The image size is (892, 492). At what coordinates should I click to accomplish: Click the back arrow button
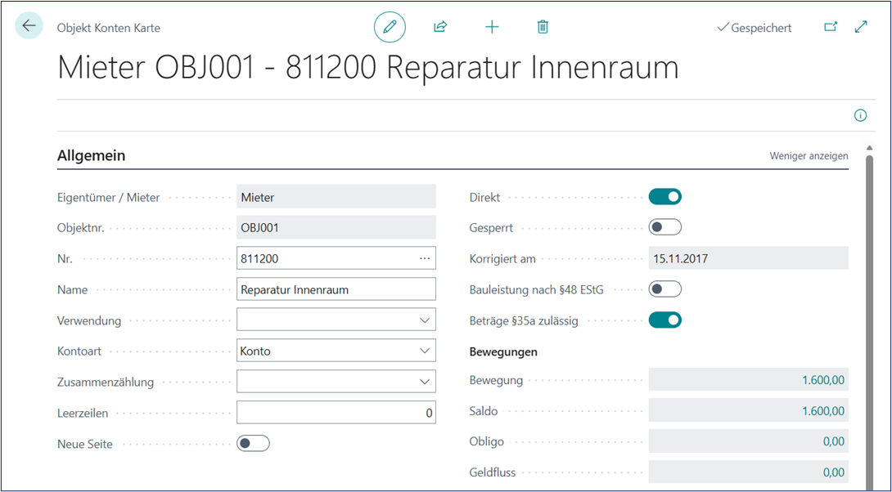29,26
